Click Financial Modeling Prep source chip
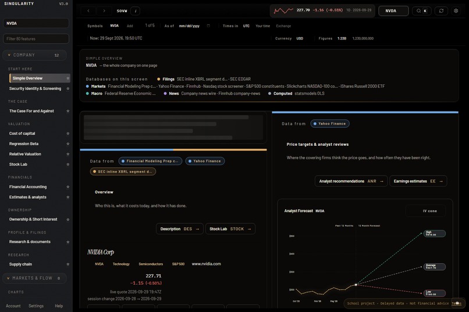Viewport: 469px width, 312px height. pos(150,161)
